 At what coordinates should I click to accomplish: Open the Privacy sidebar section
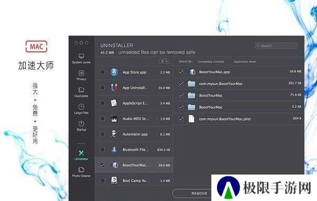(81, 75)
